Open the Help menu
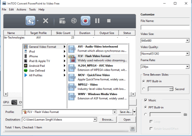The width and height of the screenshot is (192, 136). coord(42,9)
